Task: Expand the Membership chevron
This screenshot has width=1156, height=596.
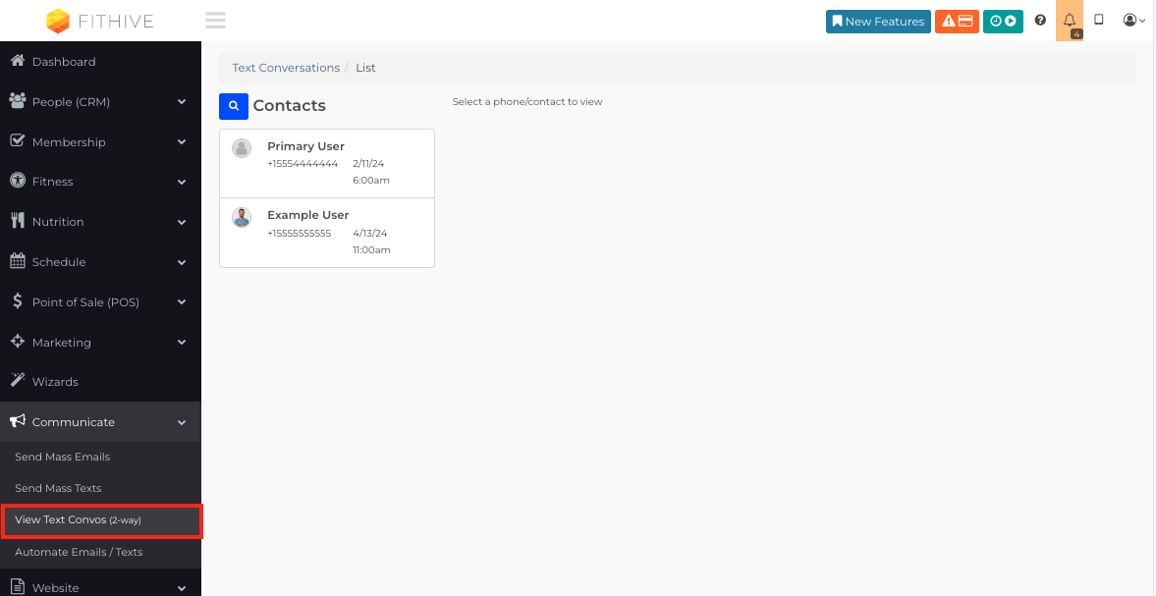Action: [182, 142]
